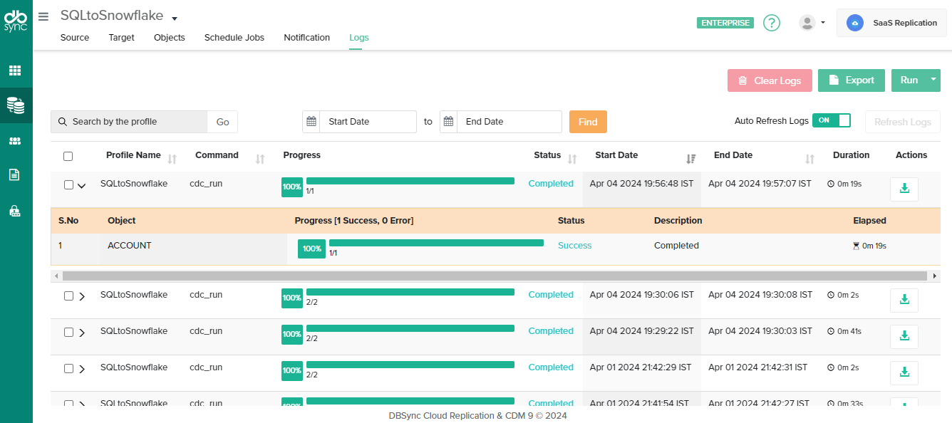Open the help question mark icon
The image size is (952, 423).
[772, 23]
